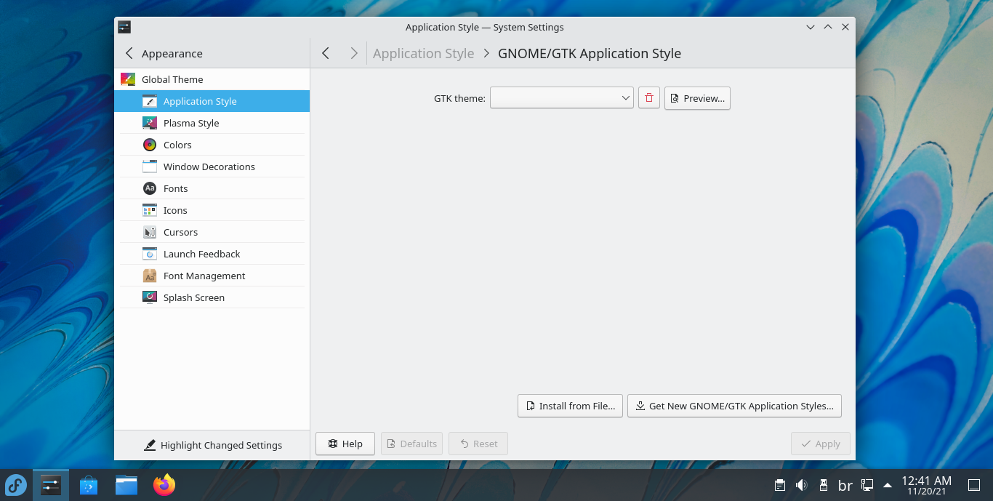Click the removable devices tray icon

coord(824,485)
